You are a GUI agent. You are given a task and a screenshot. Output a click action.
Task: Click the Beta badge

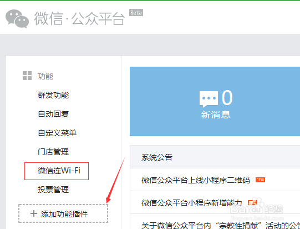pos(136,13)
